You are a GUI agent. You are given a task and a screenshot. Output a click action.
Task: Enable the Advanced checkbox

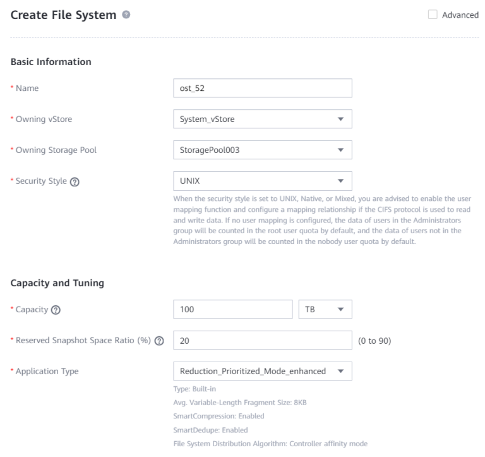pos(433,15)
